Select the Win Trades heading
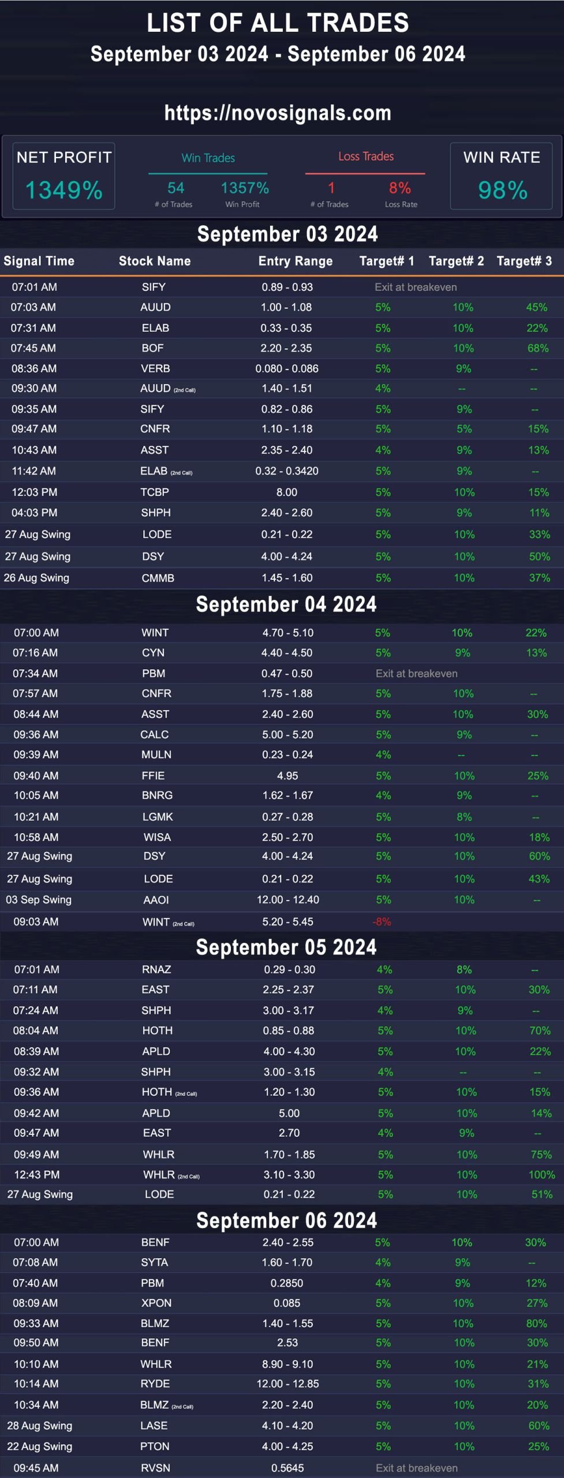The width and height of the screenshot is (564, 1478). click(x=208, y=158)
